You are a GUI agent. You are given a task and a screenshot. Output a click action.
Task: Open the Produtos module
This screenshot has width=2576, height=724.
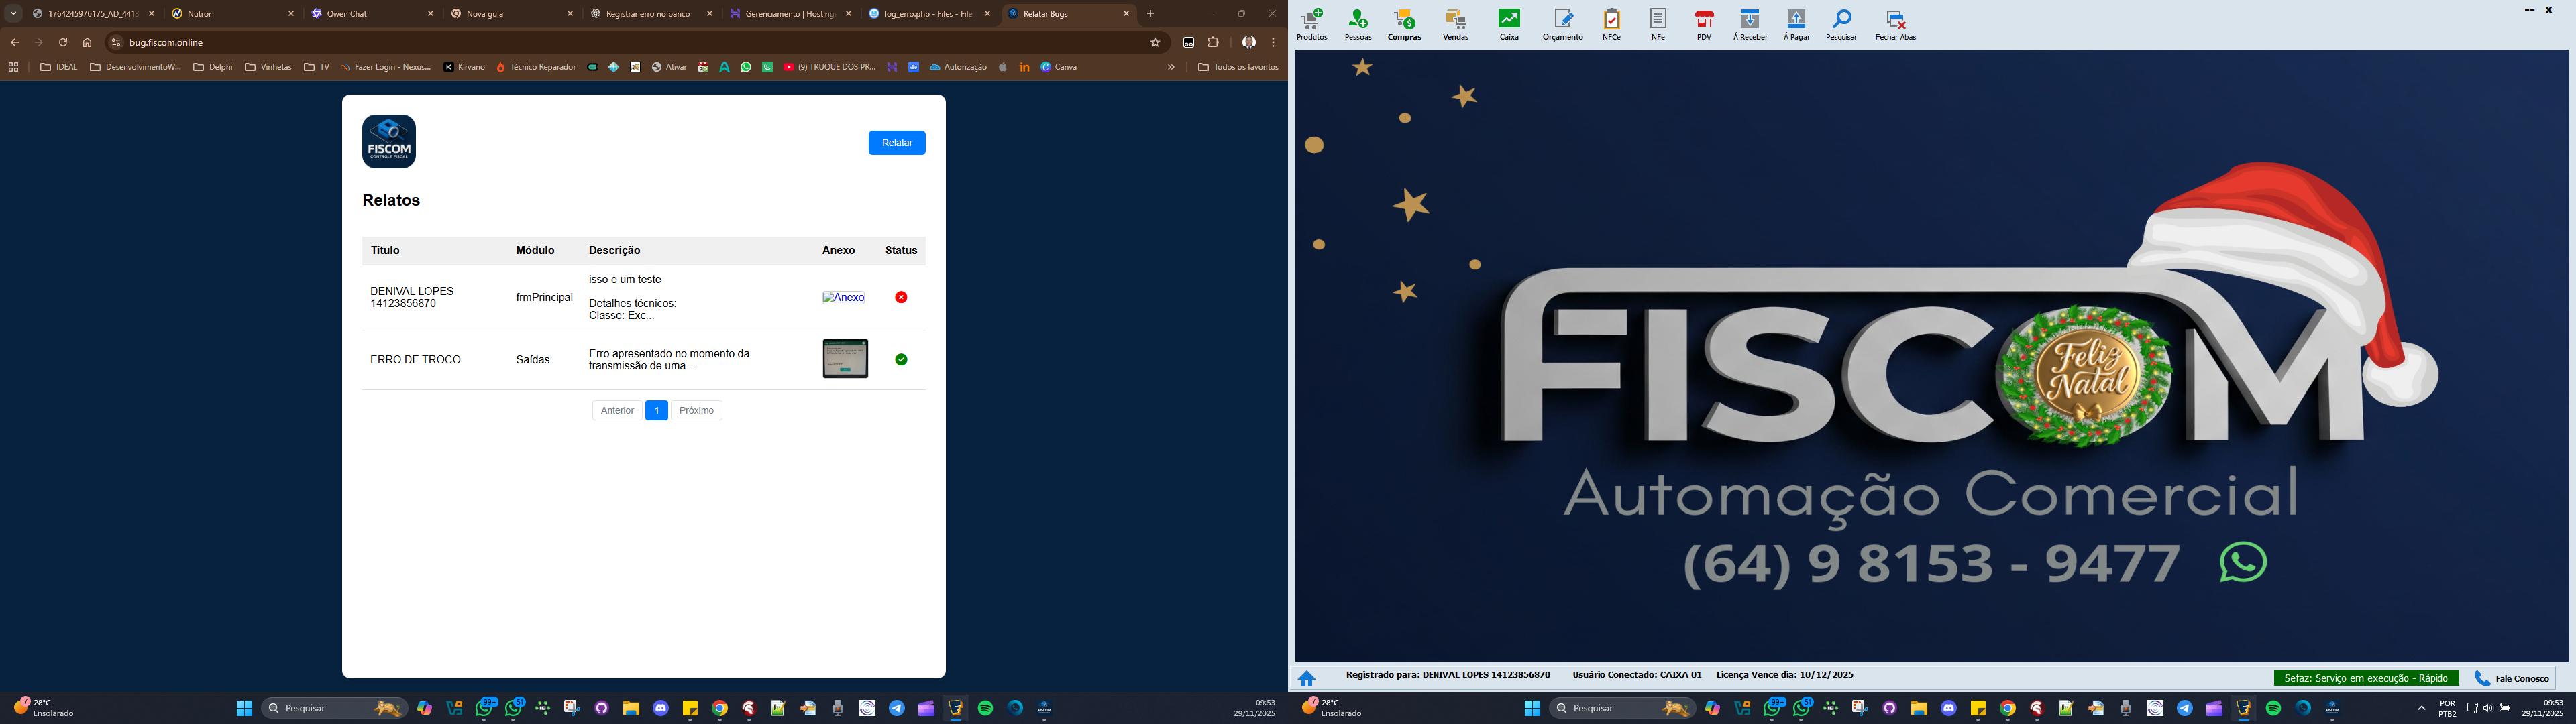click(1311, 24)
